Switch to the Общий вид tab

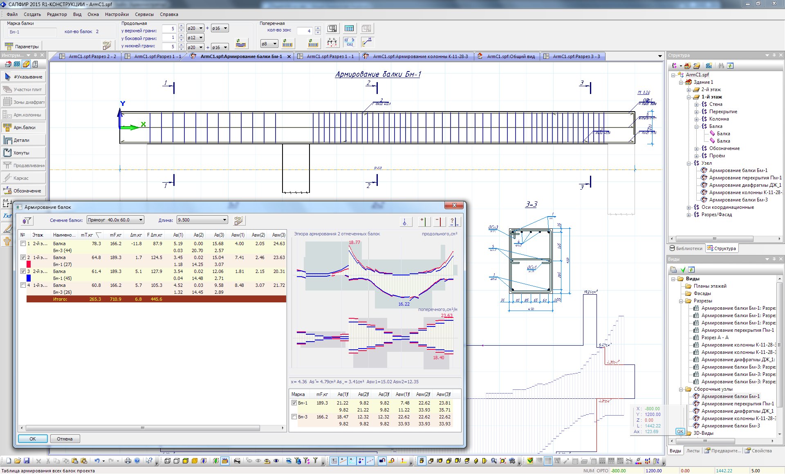(510, 56)
